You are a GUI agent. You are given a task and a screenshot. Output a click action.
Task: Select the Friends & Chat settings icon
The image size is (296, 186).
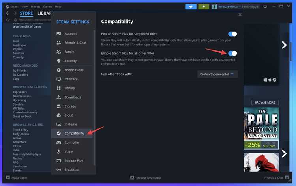[59, 43]
